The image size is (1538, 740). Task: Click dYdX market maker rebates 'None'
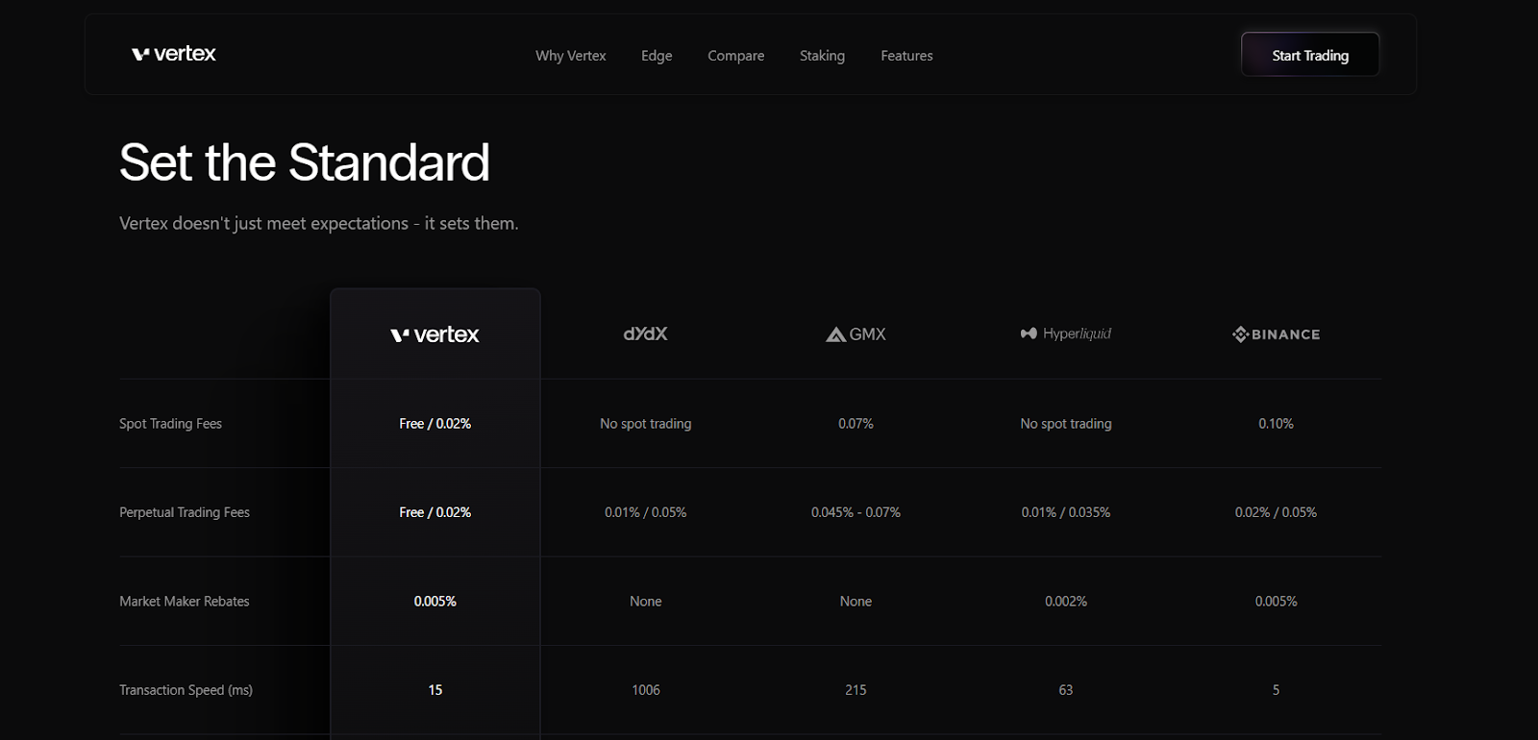pos(646,602)
